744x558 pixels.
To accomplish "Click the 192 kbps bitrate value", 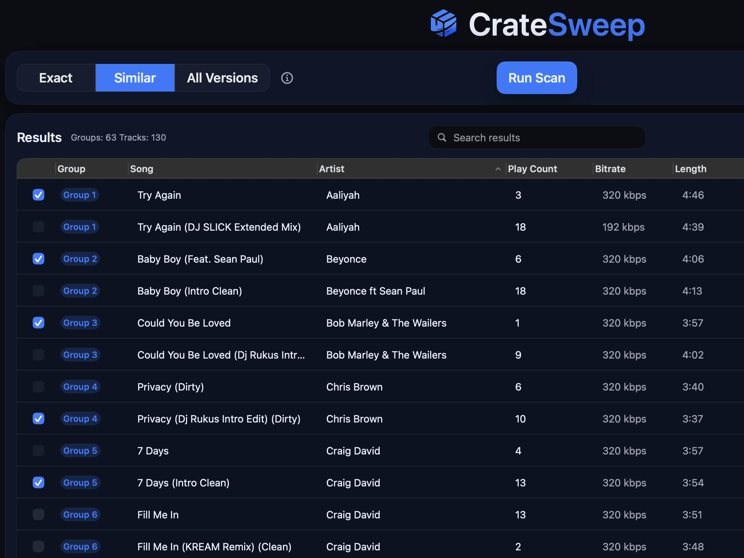I will pos(623,227).
